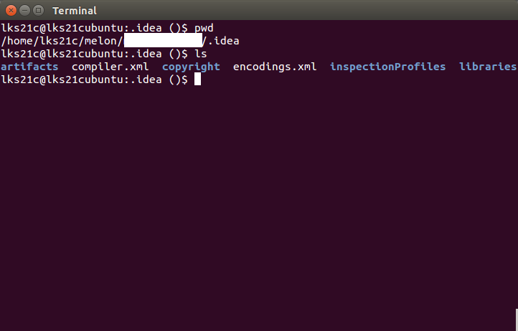Screen dimensions: 518x331
Task: Click the redacted white box in the path
Action: click(163, 40)
